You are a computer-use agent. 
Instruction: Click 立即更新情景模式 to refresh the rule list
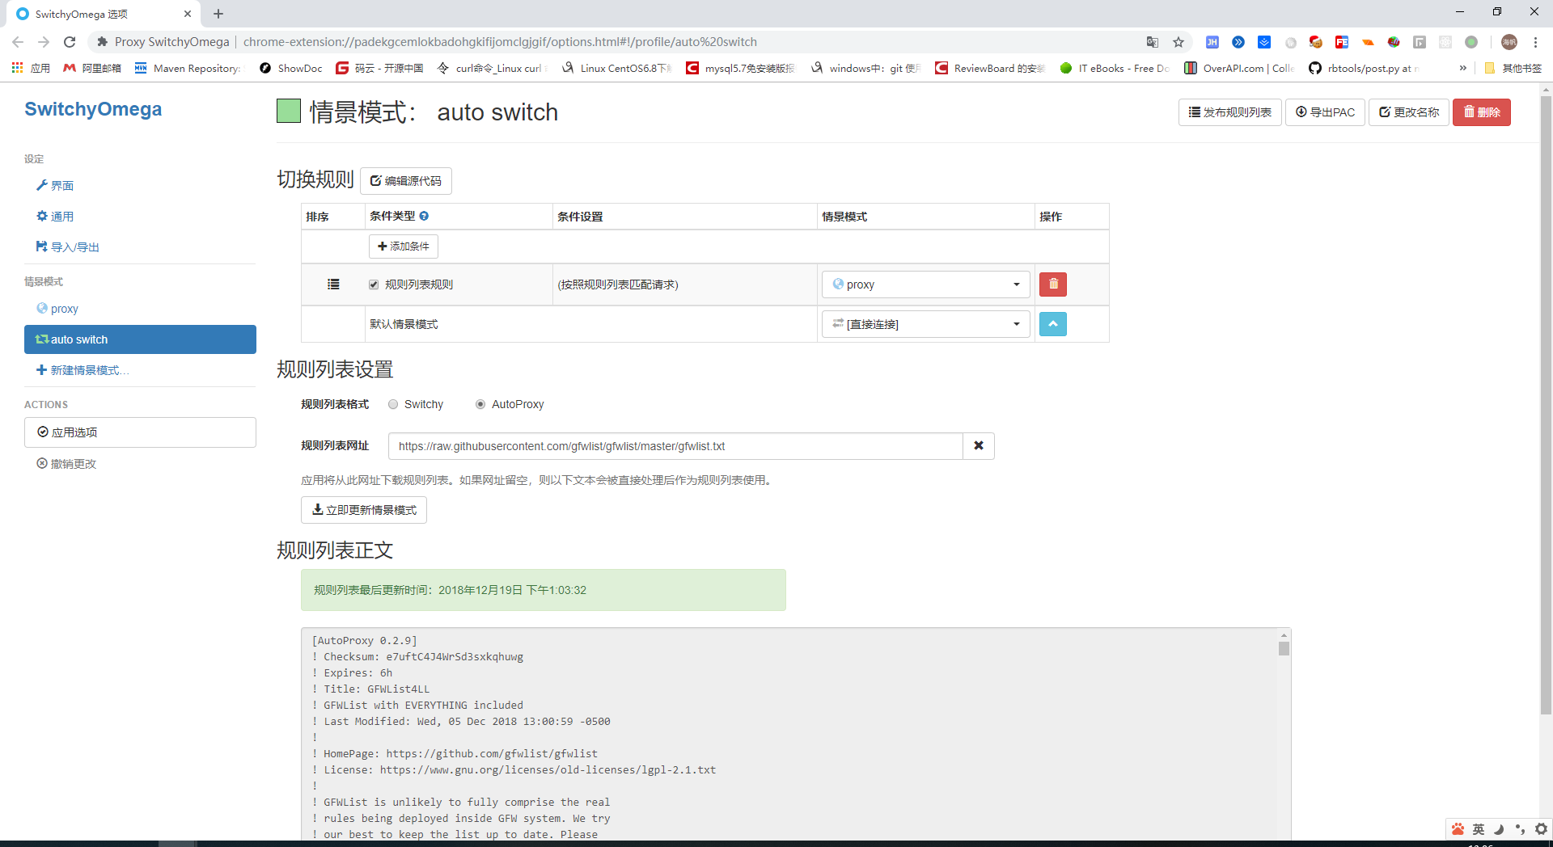pos(363,509)
